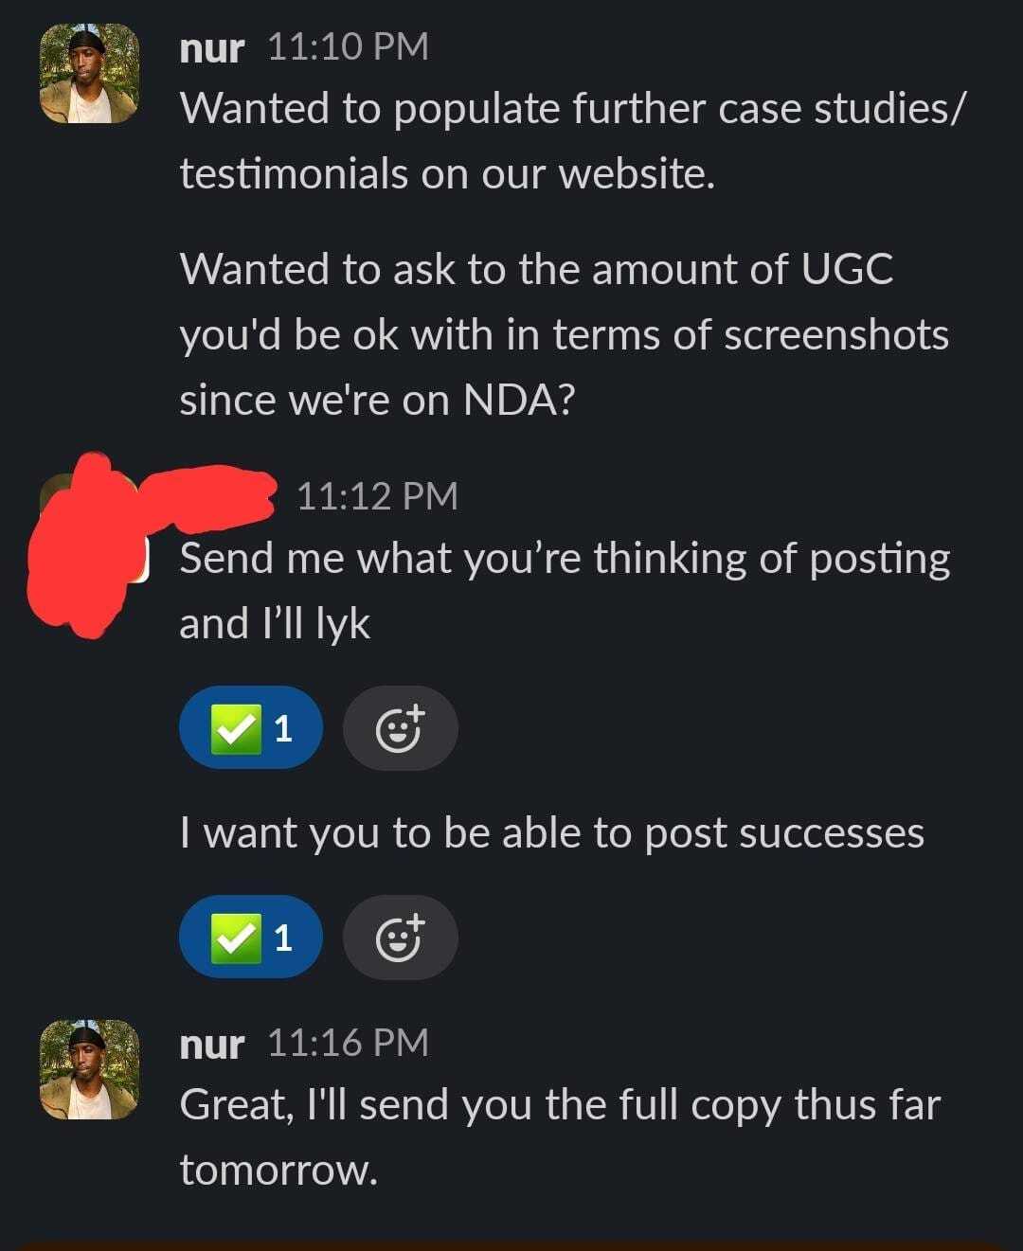Tap the "Great, I'll send you the full copy" message
The height and width of the screenshot is (1251, 1023).
(x=561, y=1137)
